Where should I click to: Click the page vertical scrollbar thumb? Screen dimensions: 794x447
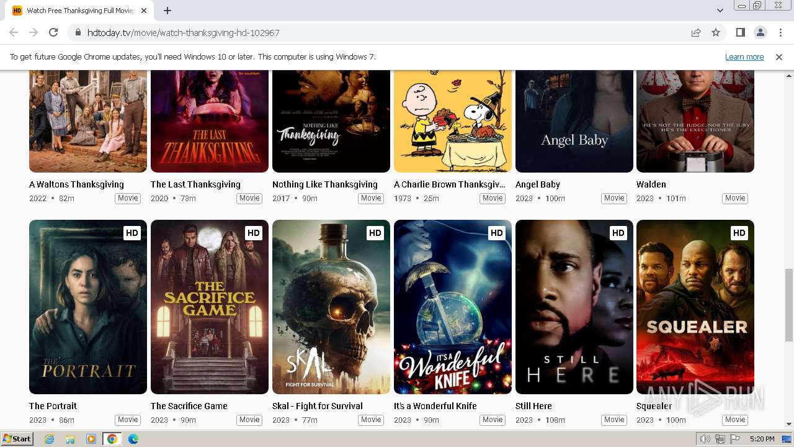click(x=789, y=305)
